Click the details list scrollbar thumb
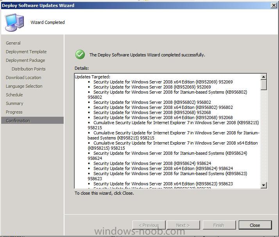Screen dimensions: 279x237 point(263,85)
